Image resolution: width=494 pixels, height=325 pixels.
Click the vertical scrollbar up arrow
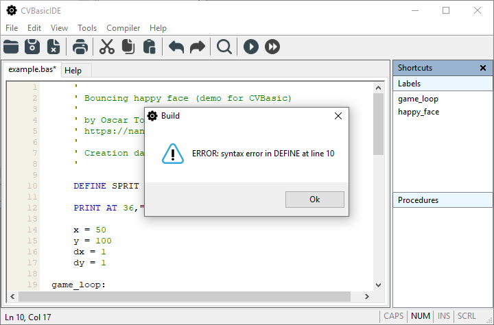click(378, 88)
